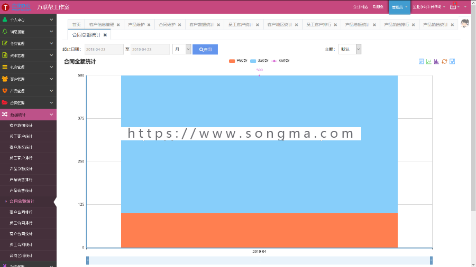Open the chart data view icon

421,61
